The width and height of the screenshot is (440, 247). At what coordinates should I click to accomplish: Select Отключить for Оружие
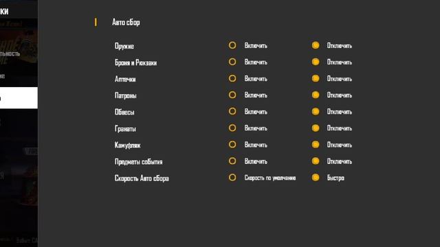[x=316, y=45]
